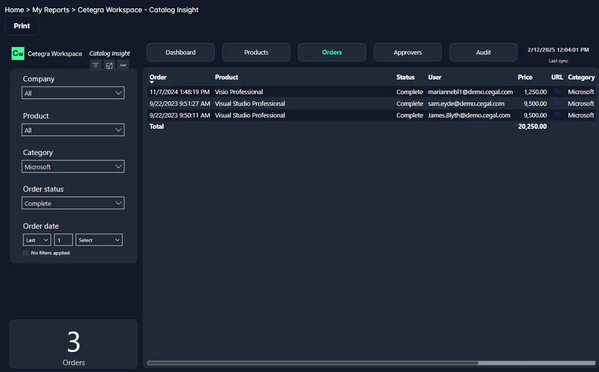This screenshot has width=599, height=372.
Task: Click the filter icon above the slicer panel
Action: [x=96, y=65]
